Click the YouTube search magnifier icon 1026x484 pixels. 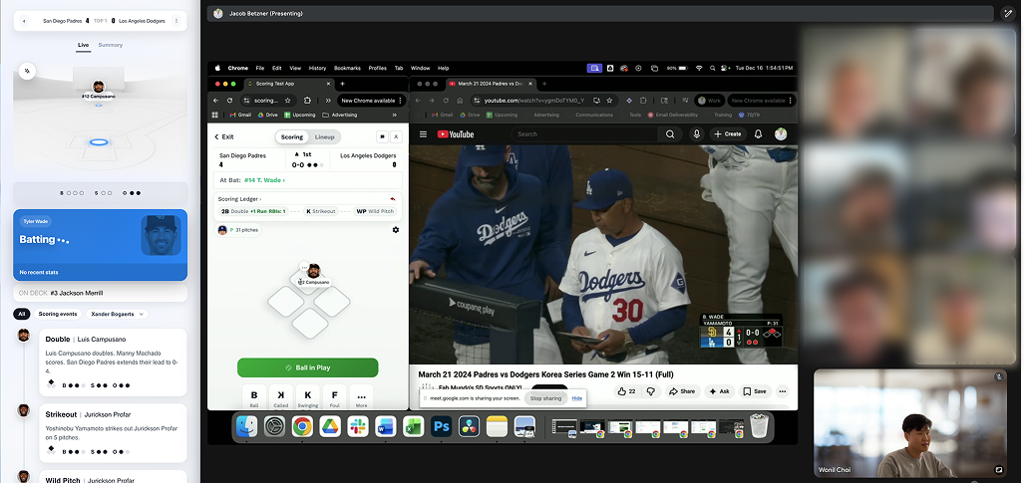(x=670, y=134)
